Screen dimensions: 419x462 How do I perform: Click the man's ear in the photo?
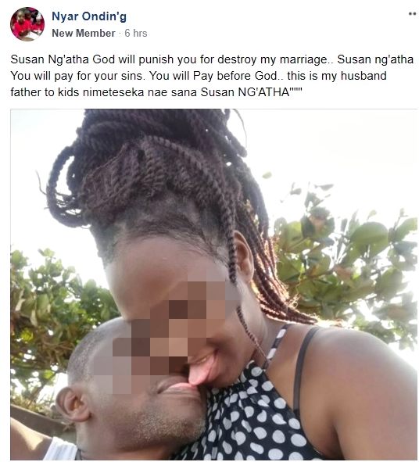point(73,403)
